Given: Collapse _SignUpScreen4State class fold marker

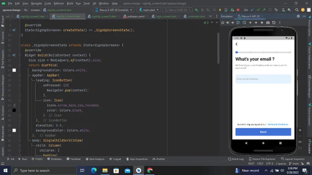Looking at the screenshot, I should [20, 45].
